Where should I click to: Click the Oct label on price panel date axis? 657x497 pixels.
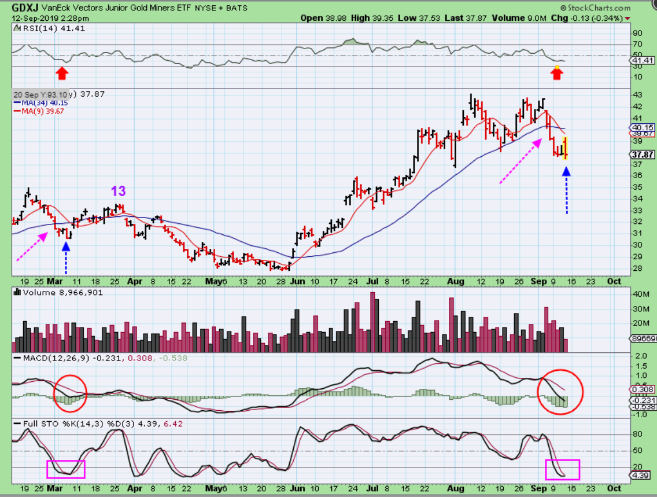(x=614, y=282)
